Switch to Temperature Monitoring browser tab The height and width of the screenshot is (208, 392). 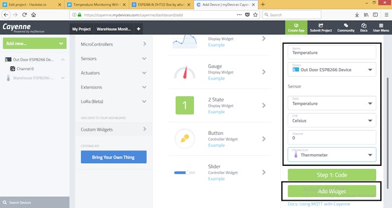point(97,4)
